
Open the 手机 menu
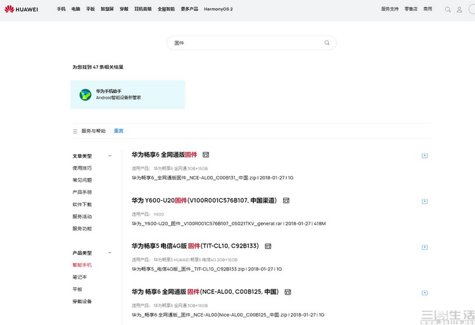[61, 9]
